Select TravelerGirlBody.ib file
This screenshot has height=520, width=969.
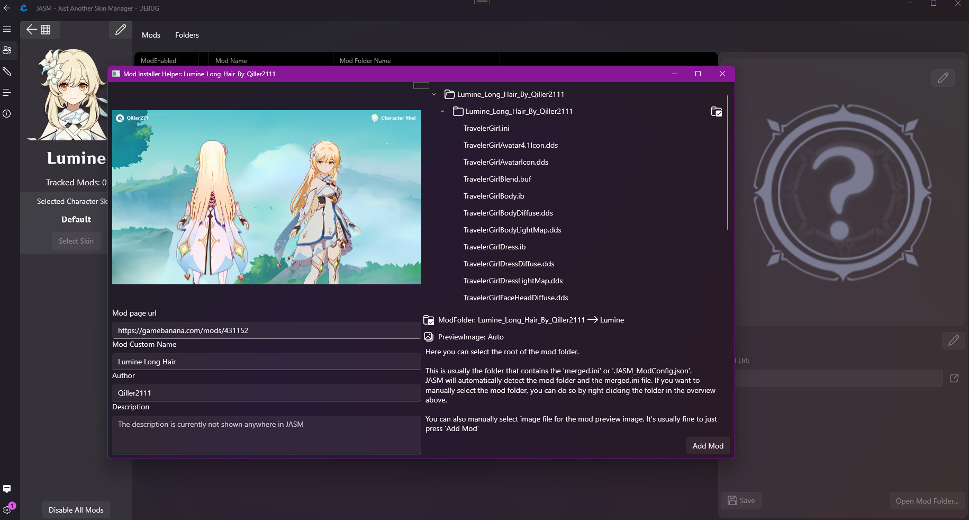(x=494, y=196)
